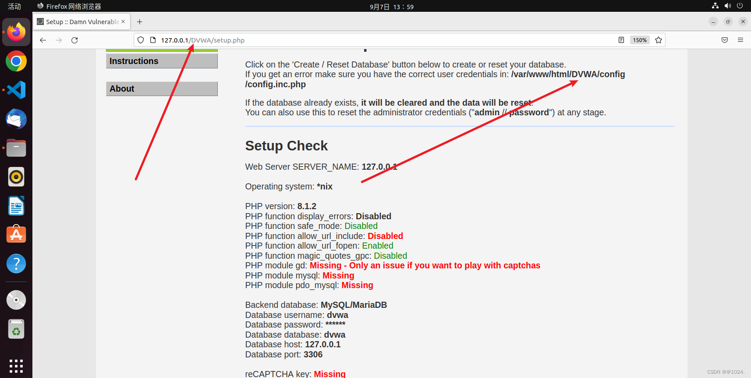Open the Activities overview (活动)
The width and height of the screenshot is (751, 378).
click(x=14, y=6)
